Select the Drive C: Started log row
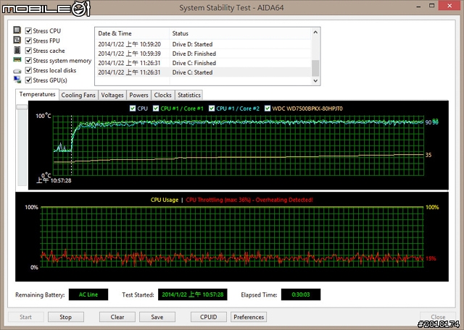 pyautogui.click(x=203, y=72)
